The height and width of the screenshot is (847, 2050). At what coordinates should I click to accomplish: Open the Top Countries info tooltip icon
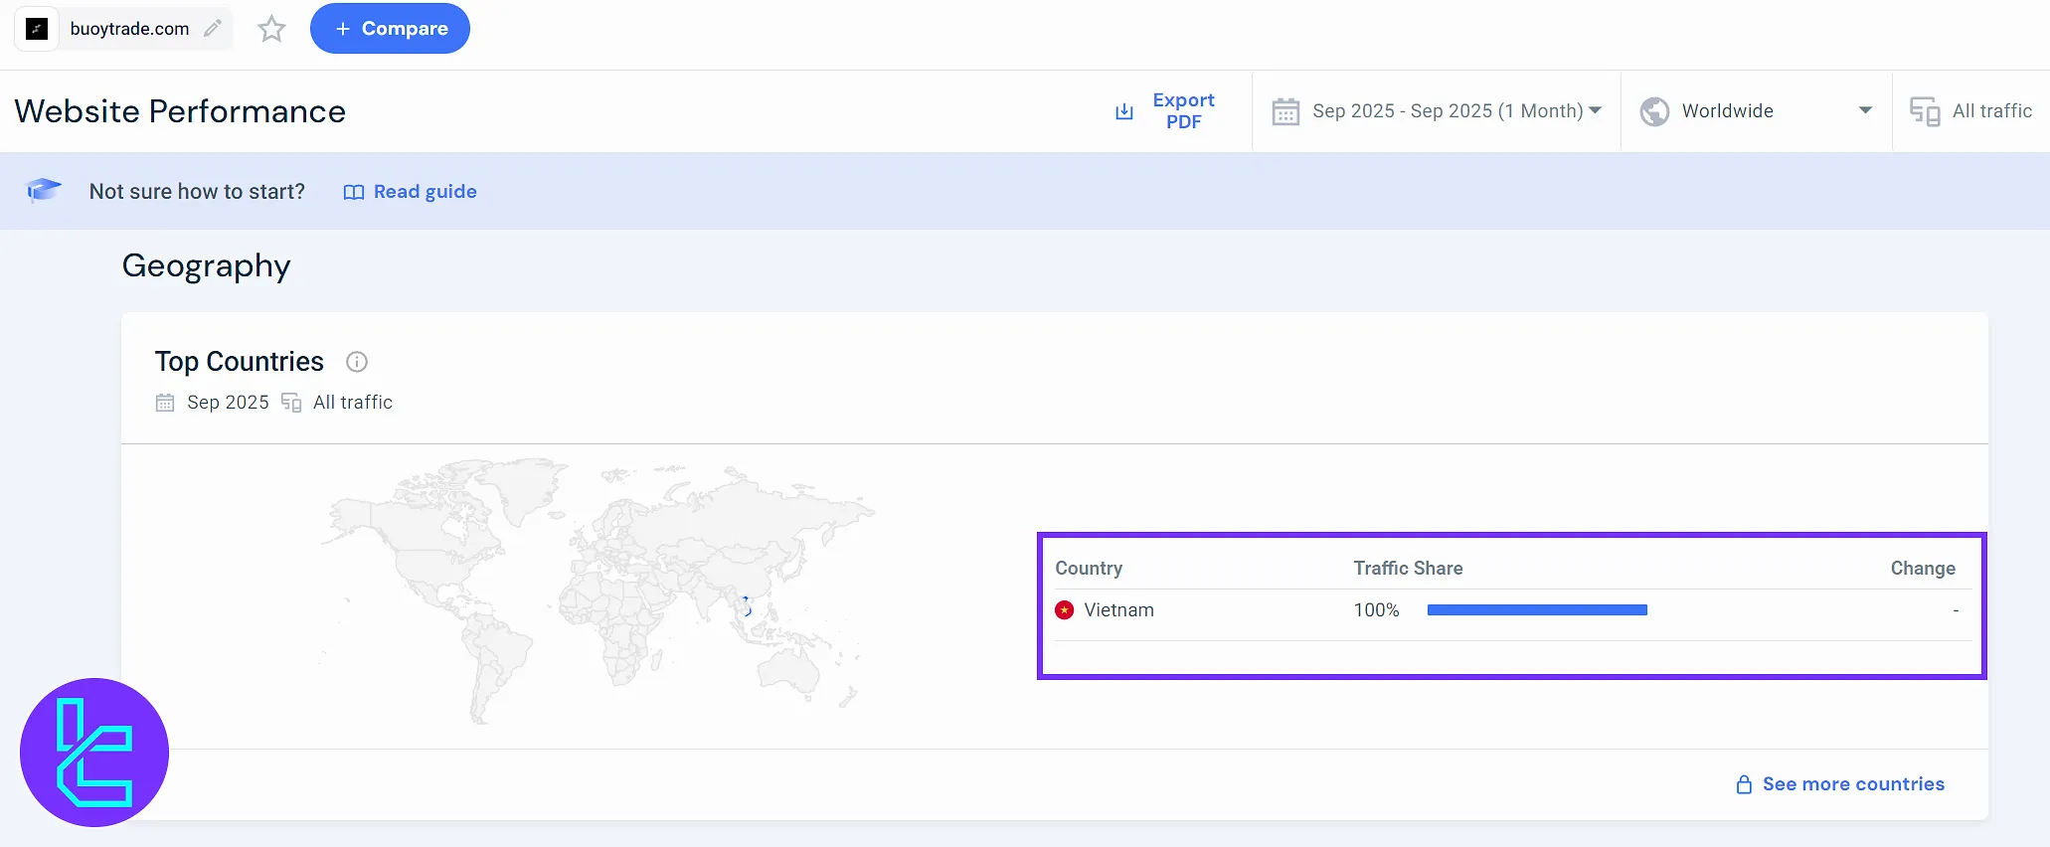click(x=357, y=362)
